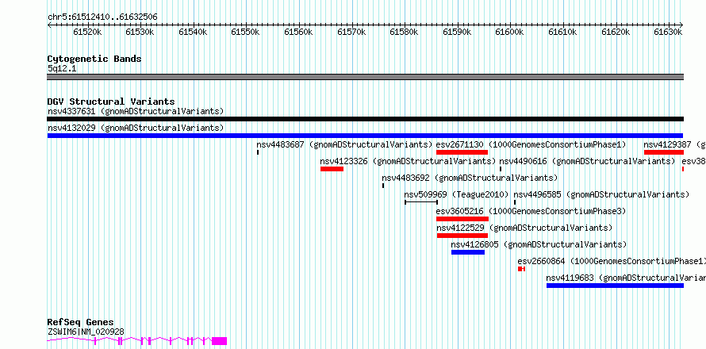Click the nsv4483692 variant label
Viewport: 706px width, 349px height.
[470, 178]
